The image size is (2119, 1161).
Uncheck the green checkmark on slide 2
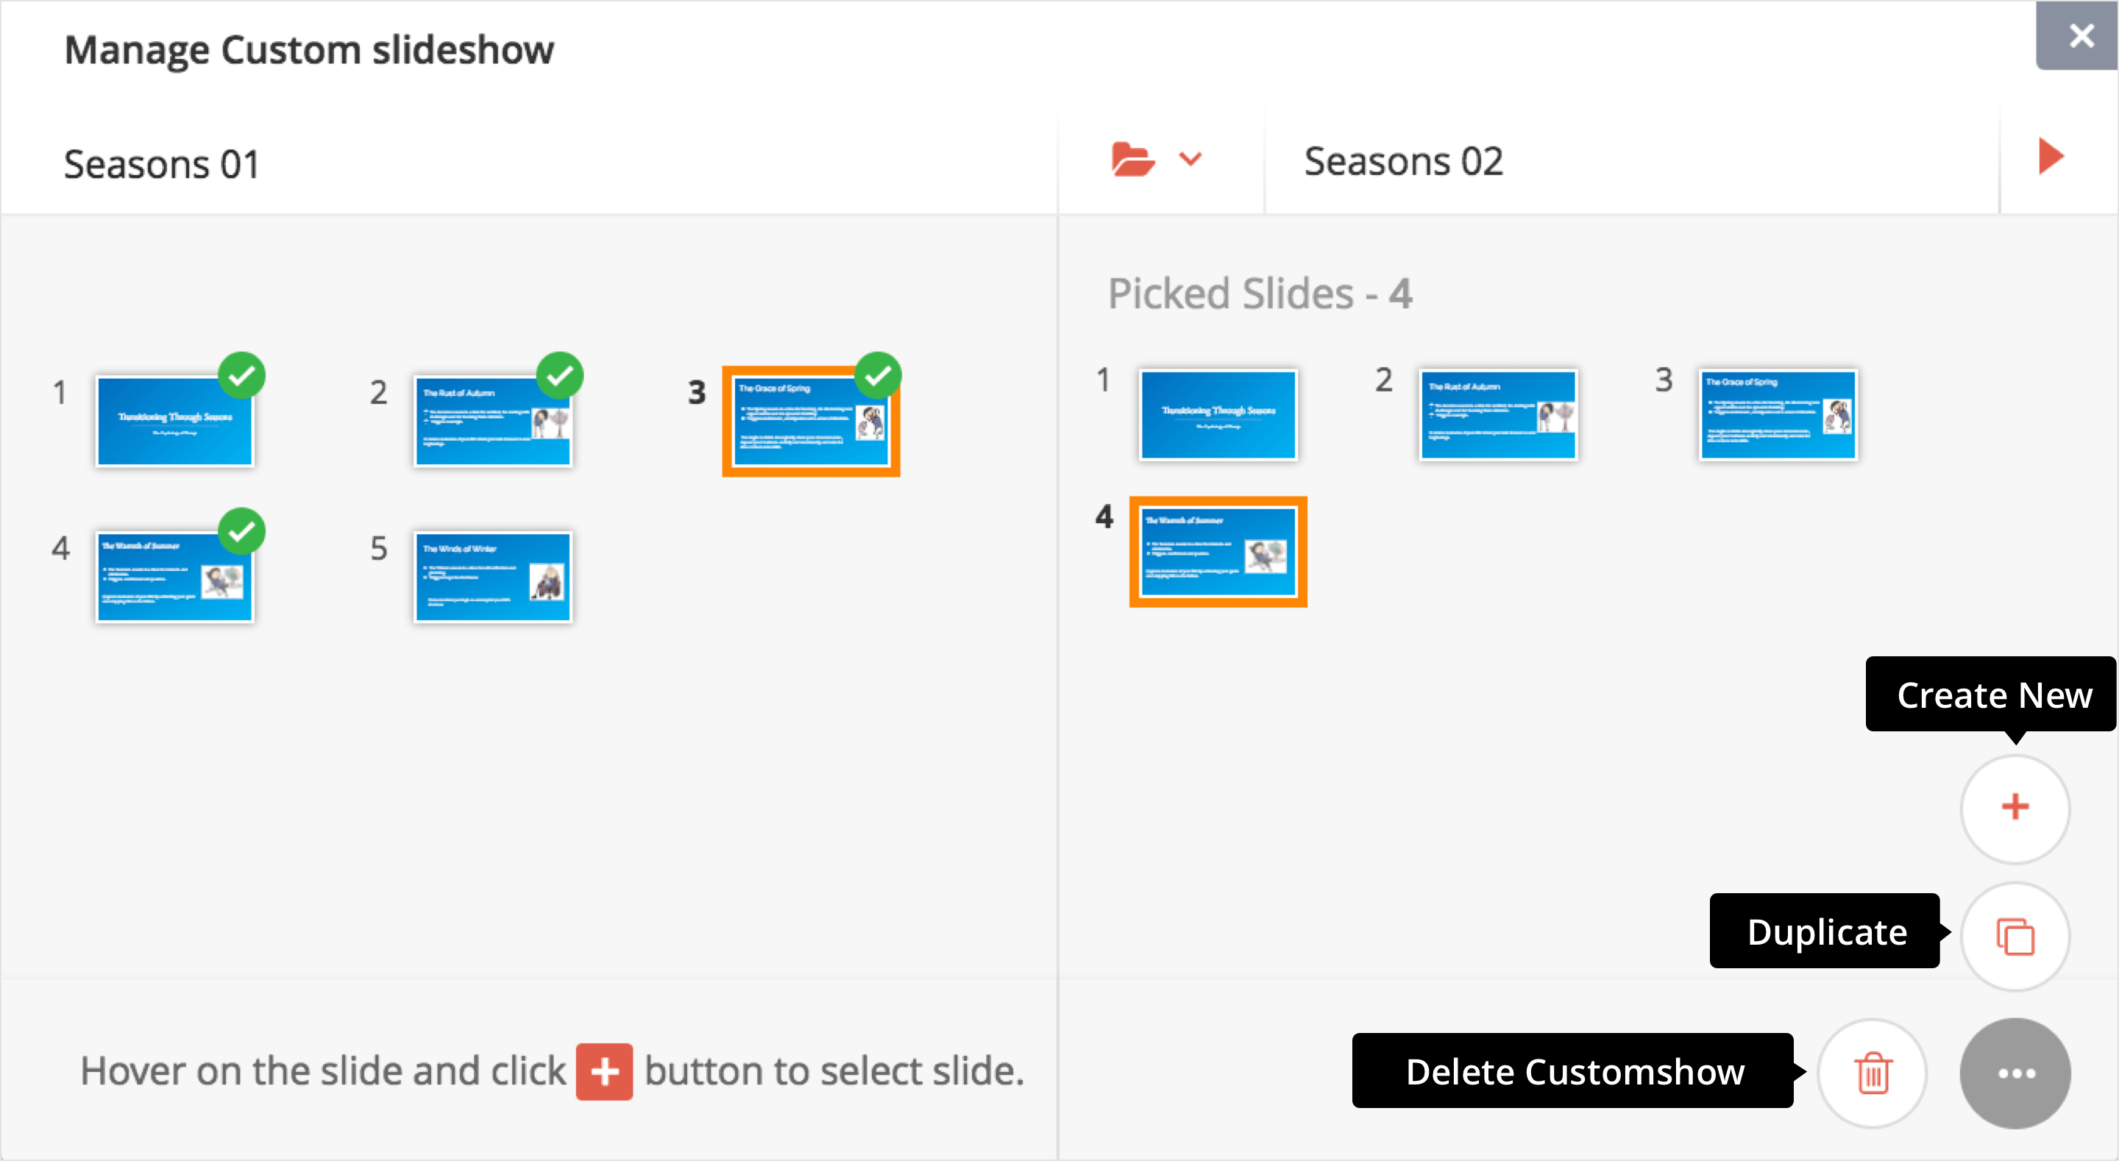559,375
